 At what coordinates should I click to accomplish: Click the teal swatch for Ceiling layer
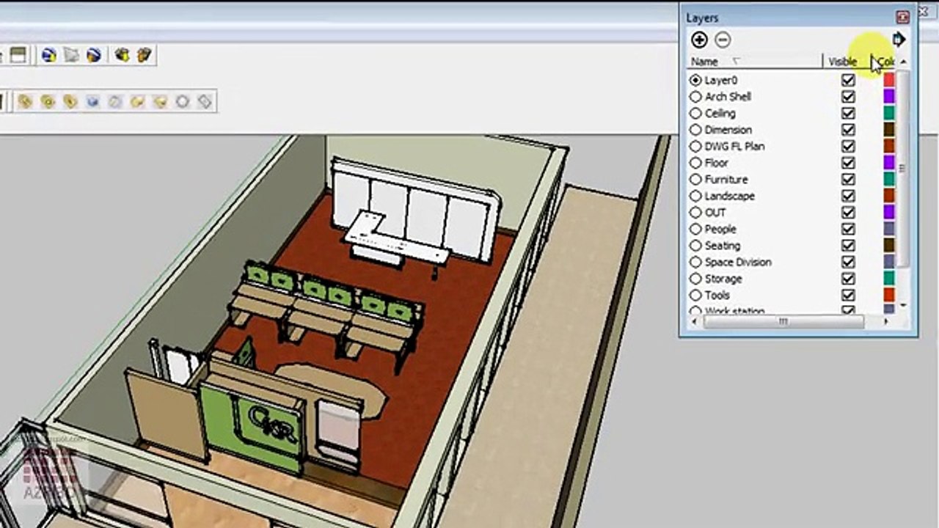[x=888, y=114]
